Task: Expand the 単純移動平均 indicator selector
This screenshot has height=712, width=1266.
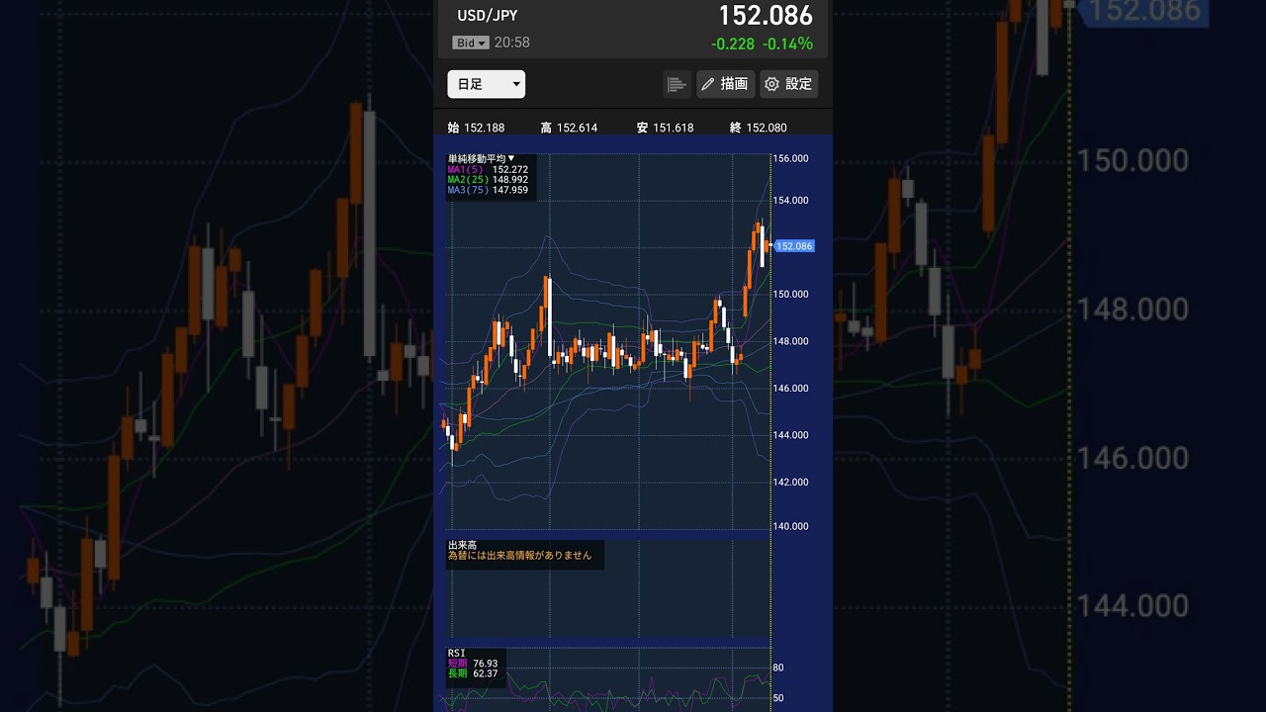Action: tap(481, 158)
